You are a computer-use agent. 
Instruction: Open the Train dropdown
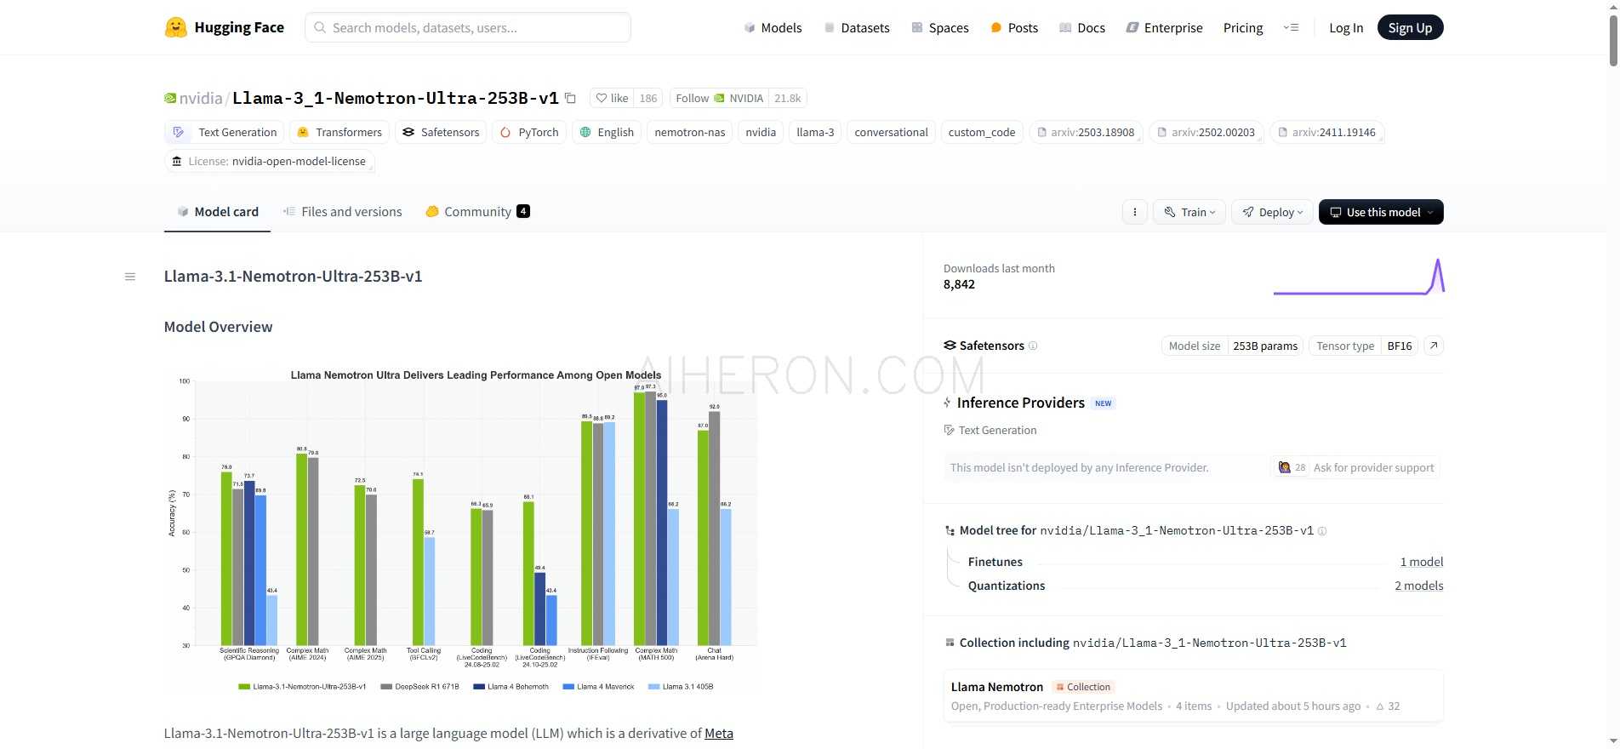[1189, 212]
